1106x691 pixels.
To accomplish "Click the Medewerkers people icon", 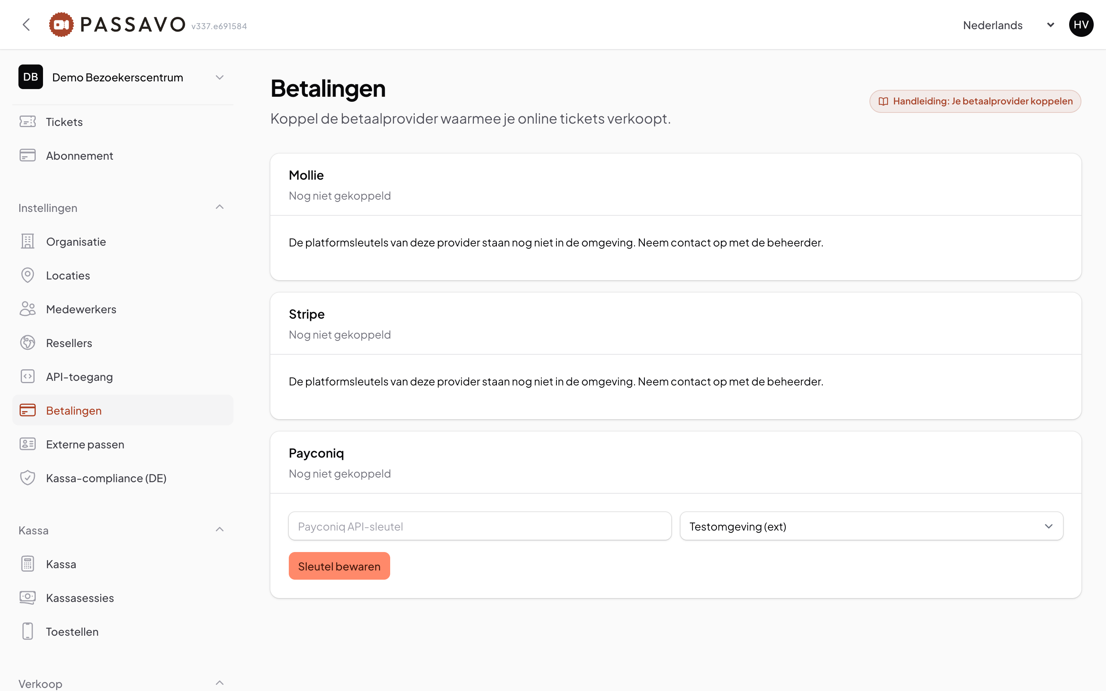I will pos(28,309).
